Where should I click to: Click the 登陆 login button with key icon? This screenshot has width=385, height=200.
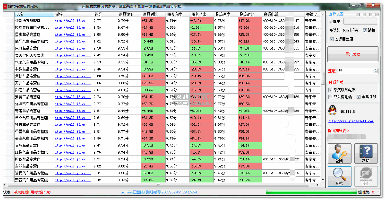pos(339,154)
